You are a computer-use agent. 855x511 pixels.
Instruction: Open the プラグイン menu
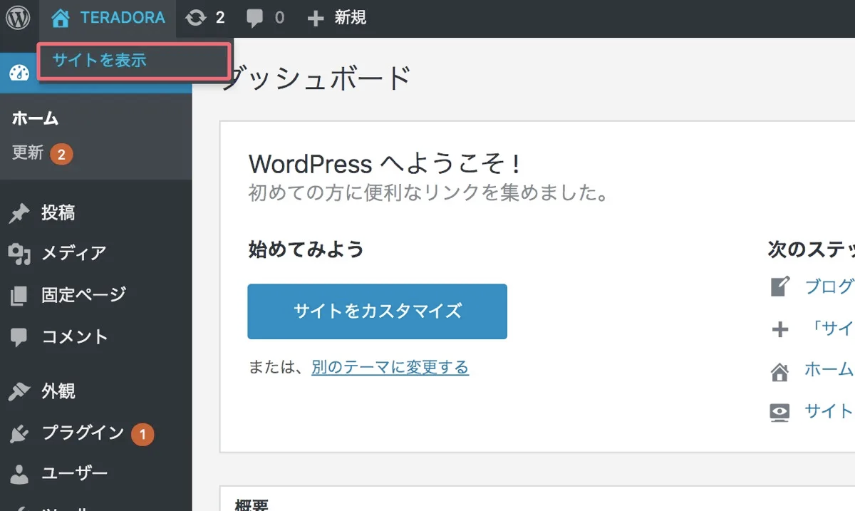[x=83, y=433]
